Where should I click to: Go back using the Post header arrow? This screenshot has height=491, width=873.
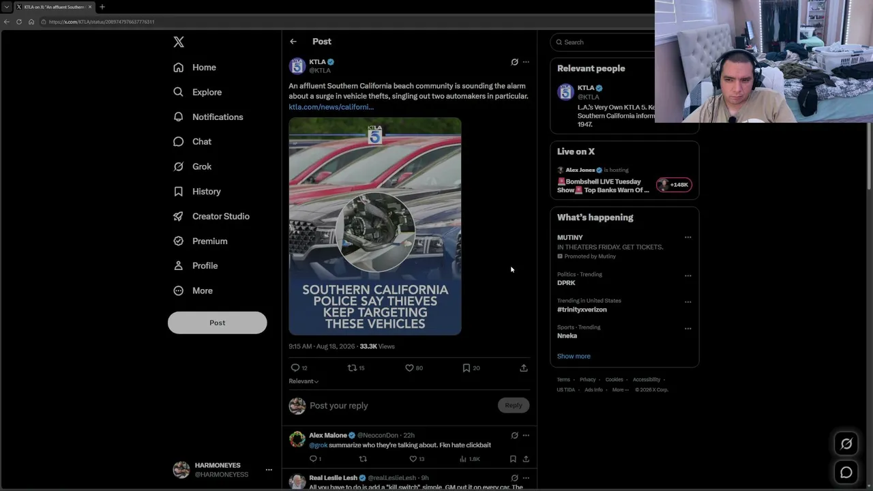coord(293,42)
